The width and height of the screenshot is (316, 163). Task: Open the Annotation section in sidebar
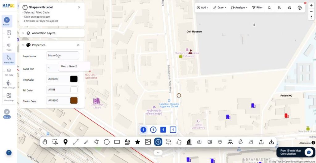9,59
